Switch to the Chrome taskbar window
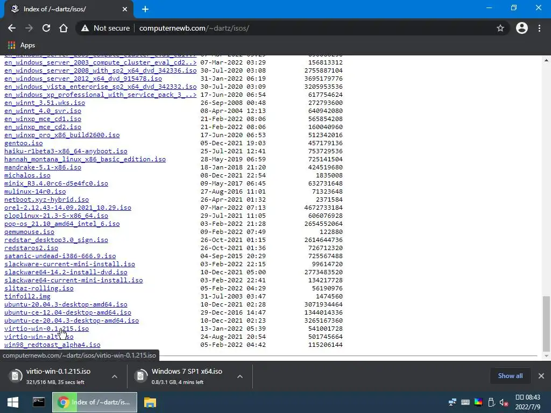The image size is (551, 413). tap(95, 402)
